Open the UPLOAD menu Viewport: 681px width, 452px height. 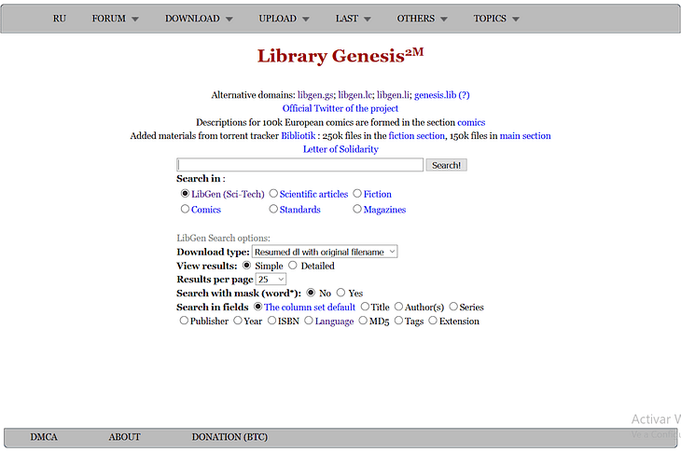tap(284, 19)
